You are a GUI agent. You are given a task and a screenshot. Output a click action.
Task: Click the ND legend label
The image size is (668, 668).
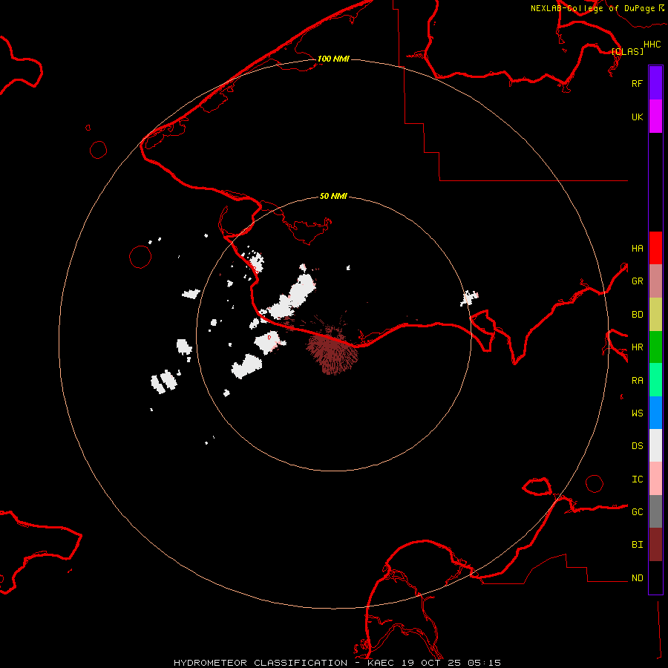coord(637,578)
